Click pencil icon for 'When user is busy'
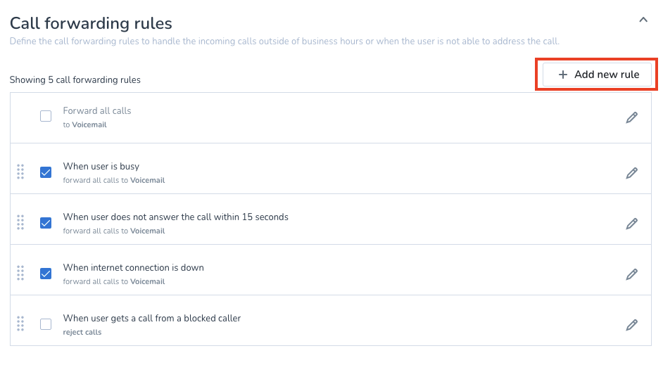 coord(631,172)
